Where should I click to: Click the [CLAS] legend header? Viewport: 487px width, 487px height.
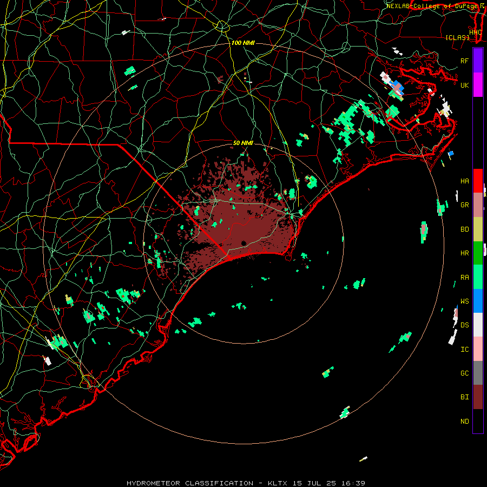(457, 37)
